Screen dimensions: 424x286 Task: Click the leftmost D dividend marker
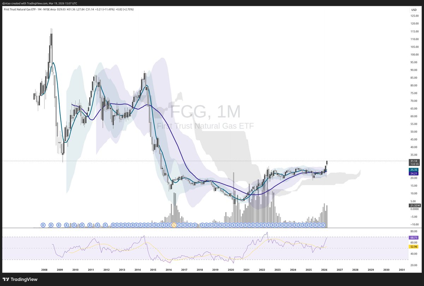click(x=43, y=225)
